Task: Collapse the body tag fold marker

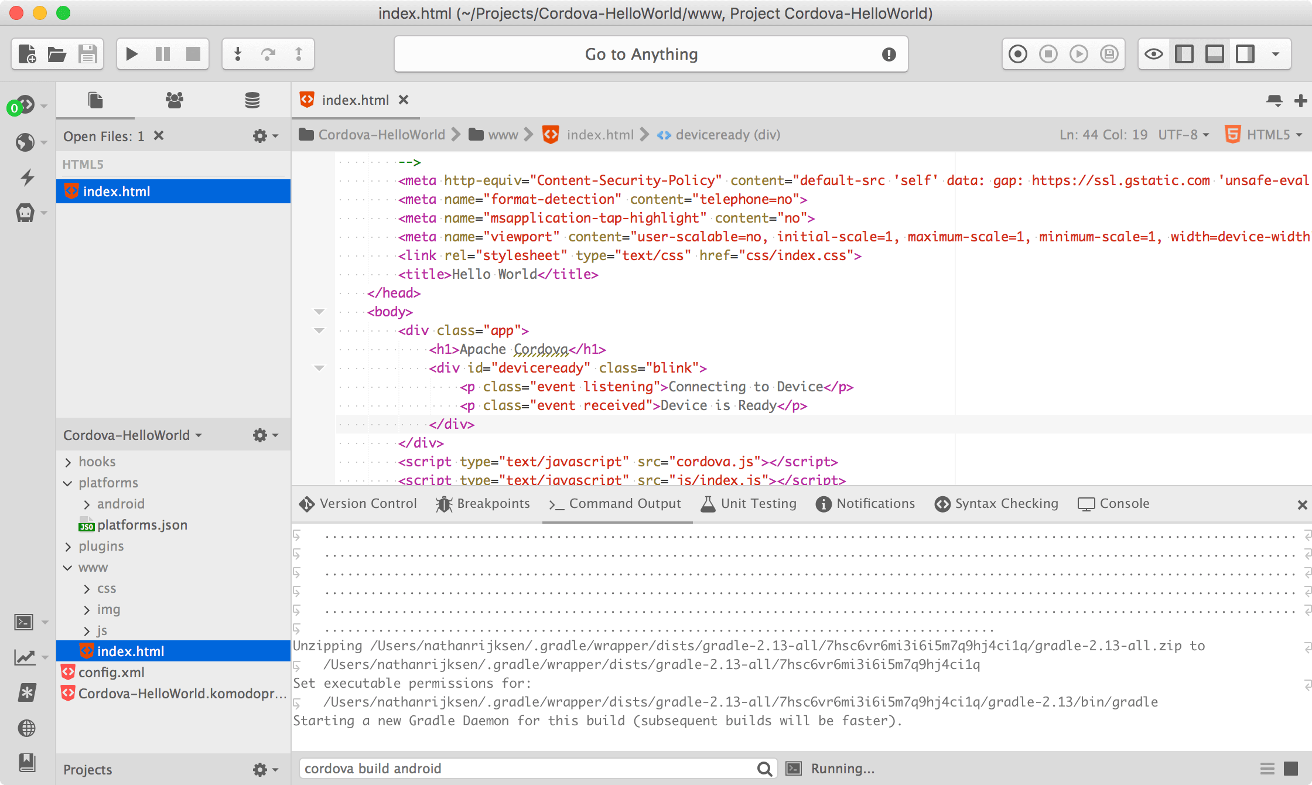Action: pyautogui.click(x=319, y=312)
